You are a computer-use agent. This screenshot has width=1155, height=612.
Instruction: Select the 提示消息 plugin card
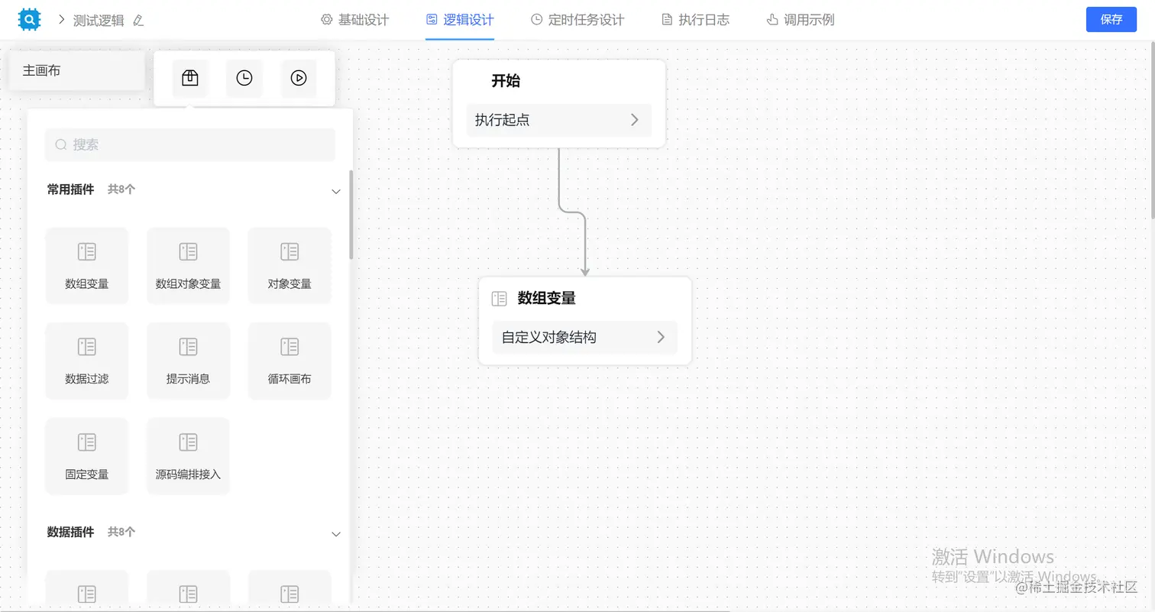click(188, 361)
